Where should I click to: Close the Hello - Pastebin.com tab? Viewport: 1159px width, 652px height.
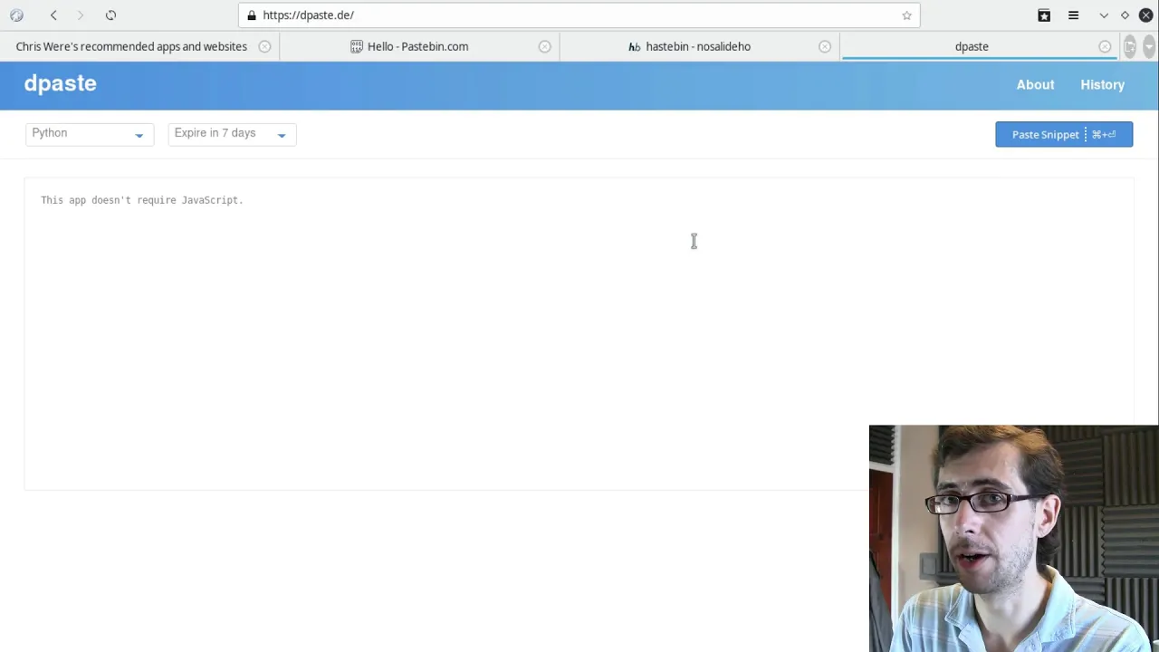[544, 46]
